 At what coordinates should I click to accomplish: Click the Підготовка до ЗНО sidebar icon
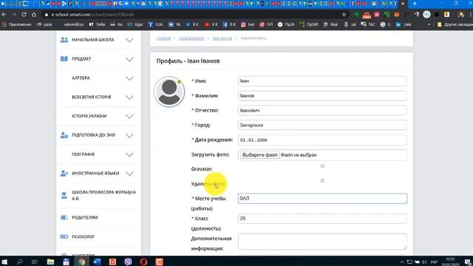click(64, 135)
